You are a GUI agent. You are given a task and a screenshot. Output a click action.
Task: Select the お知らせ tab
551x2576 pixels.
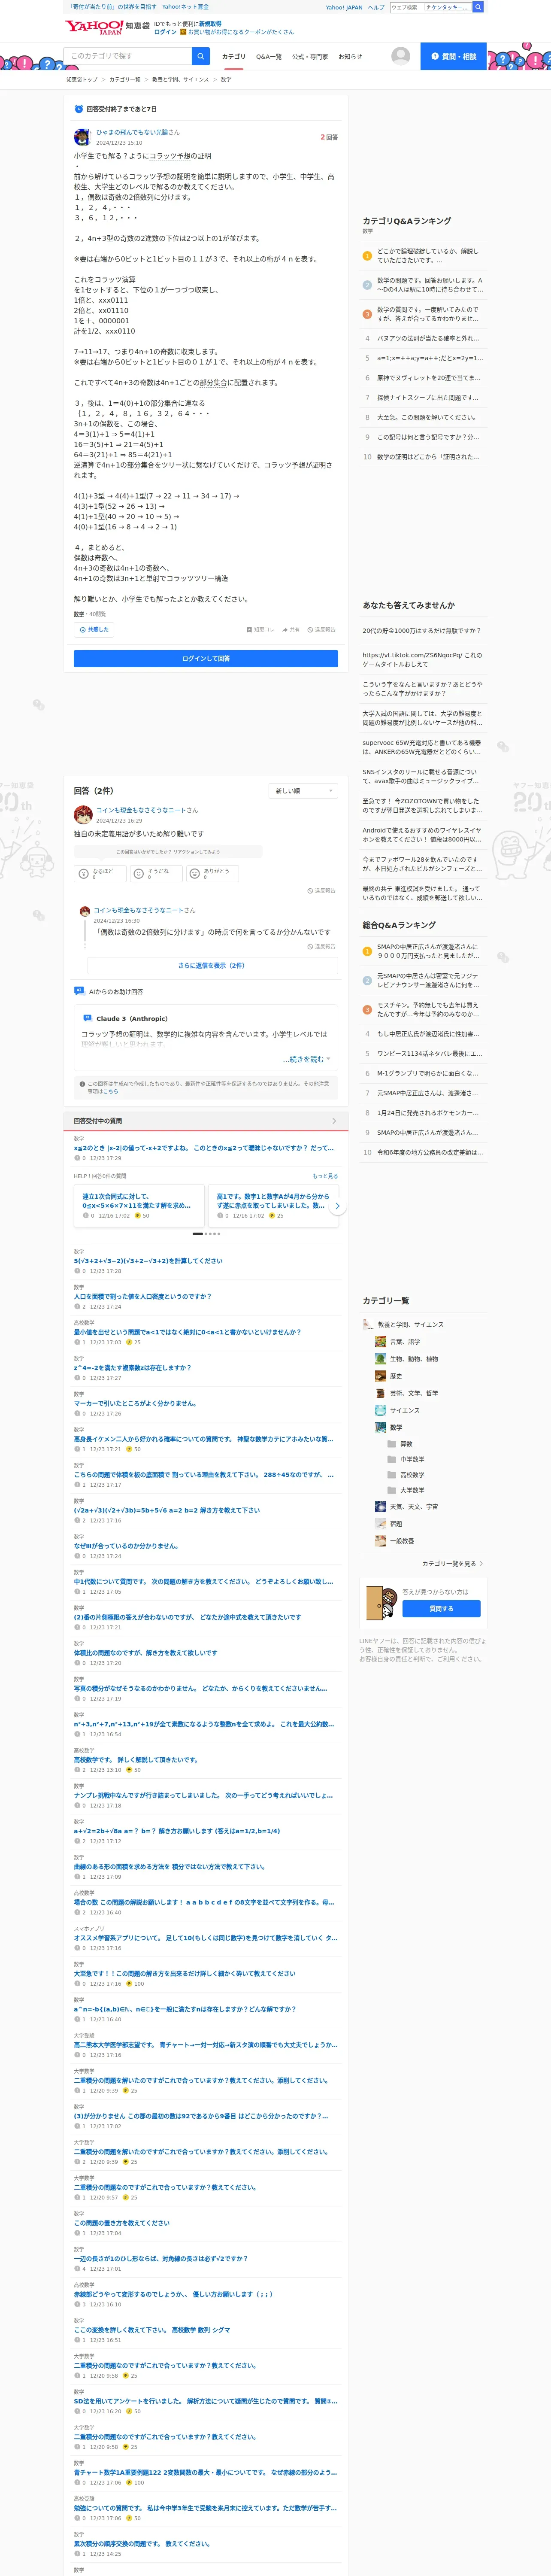(350, 57)
